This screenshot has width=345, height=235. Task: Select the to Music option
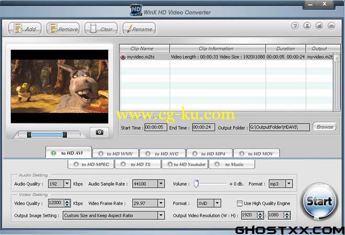232,164
